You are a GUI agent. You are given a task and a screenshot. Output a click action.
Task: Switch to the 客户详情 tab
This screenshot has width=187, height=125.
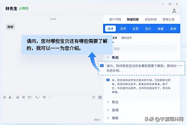tap(115, 20)
